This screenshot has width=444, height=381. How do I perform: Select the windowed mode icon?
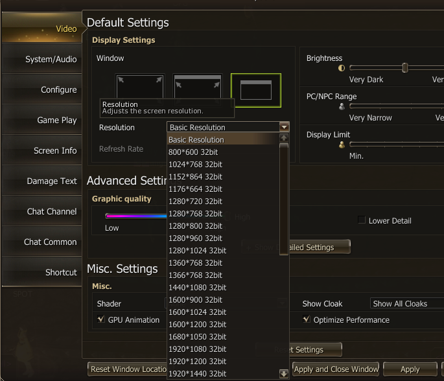pyautogui.click(x=256, y=90)
